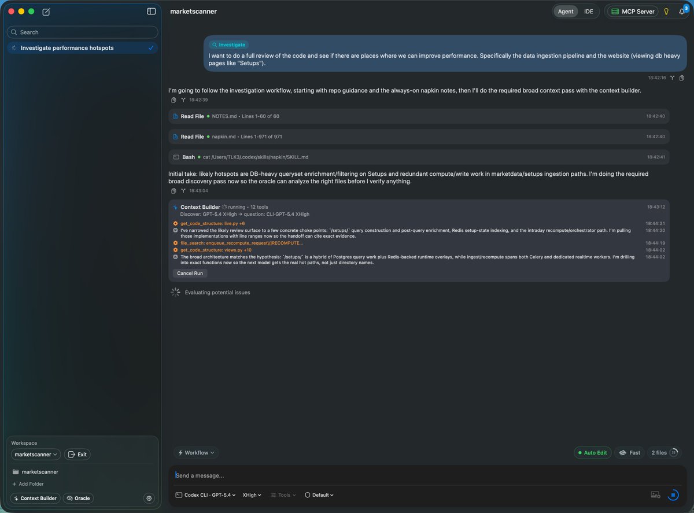The image size is (694, 513).
Task: Copy the user message at 18:42:16
Action: (682, 77)
